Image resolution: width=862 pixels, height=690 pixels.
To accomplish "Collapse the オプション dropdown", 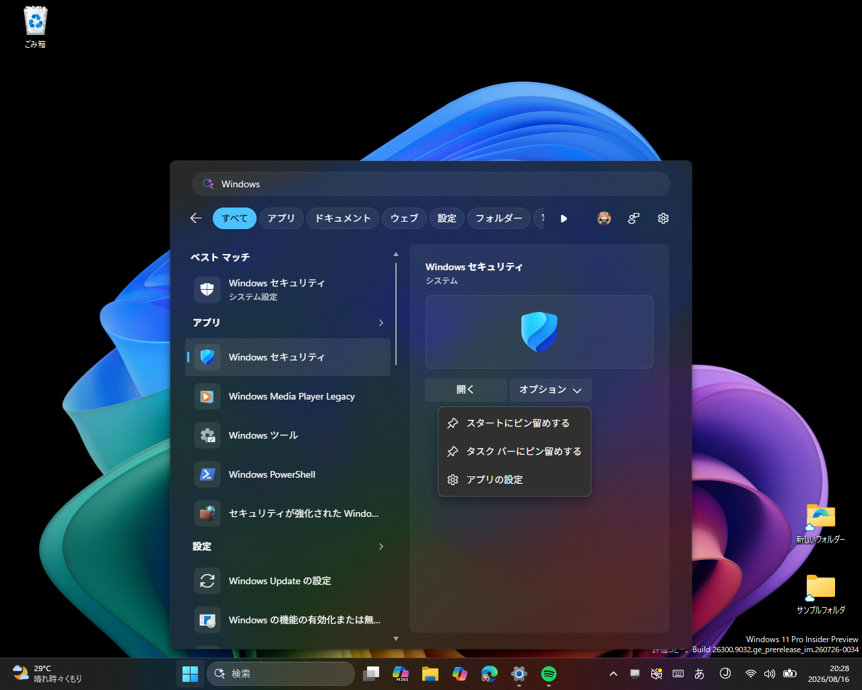I will coord(551,389).
